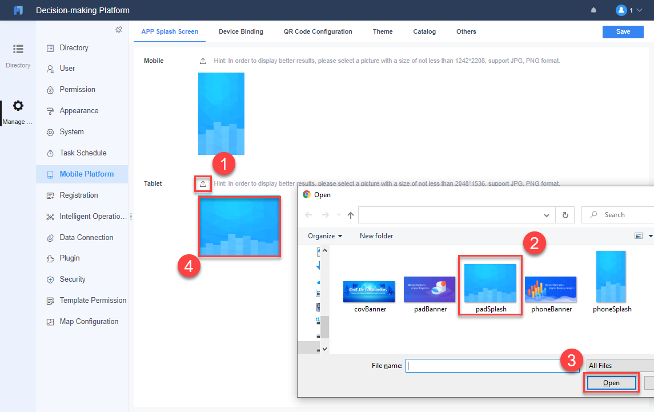Image resolution: width=654 pixels, height=412 pixels.
Task: Open the All Files type dropdown
Action: [620, 365]
